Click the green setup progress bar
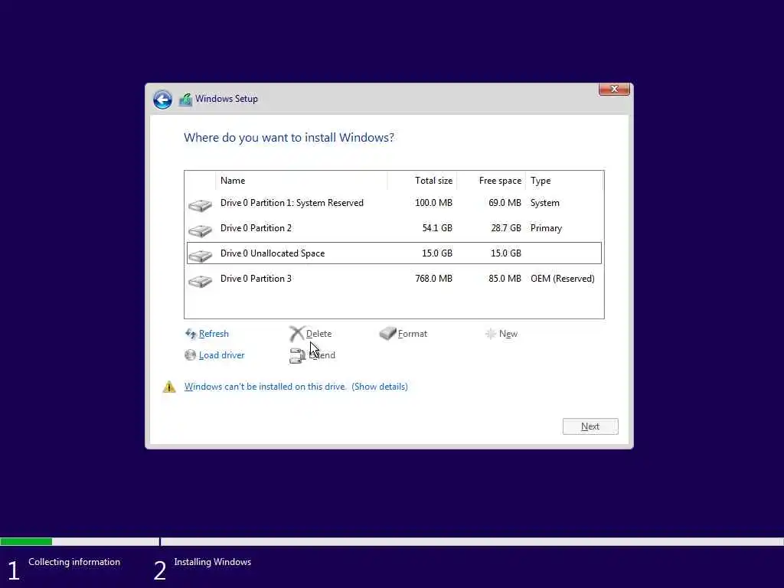Viewport: 784px width, 588px height. click(x=26, y=541)
